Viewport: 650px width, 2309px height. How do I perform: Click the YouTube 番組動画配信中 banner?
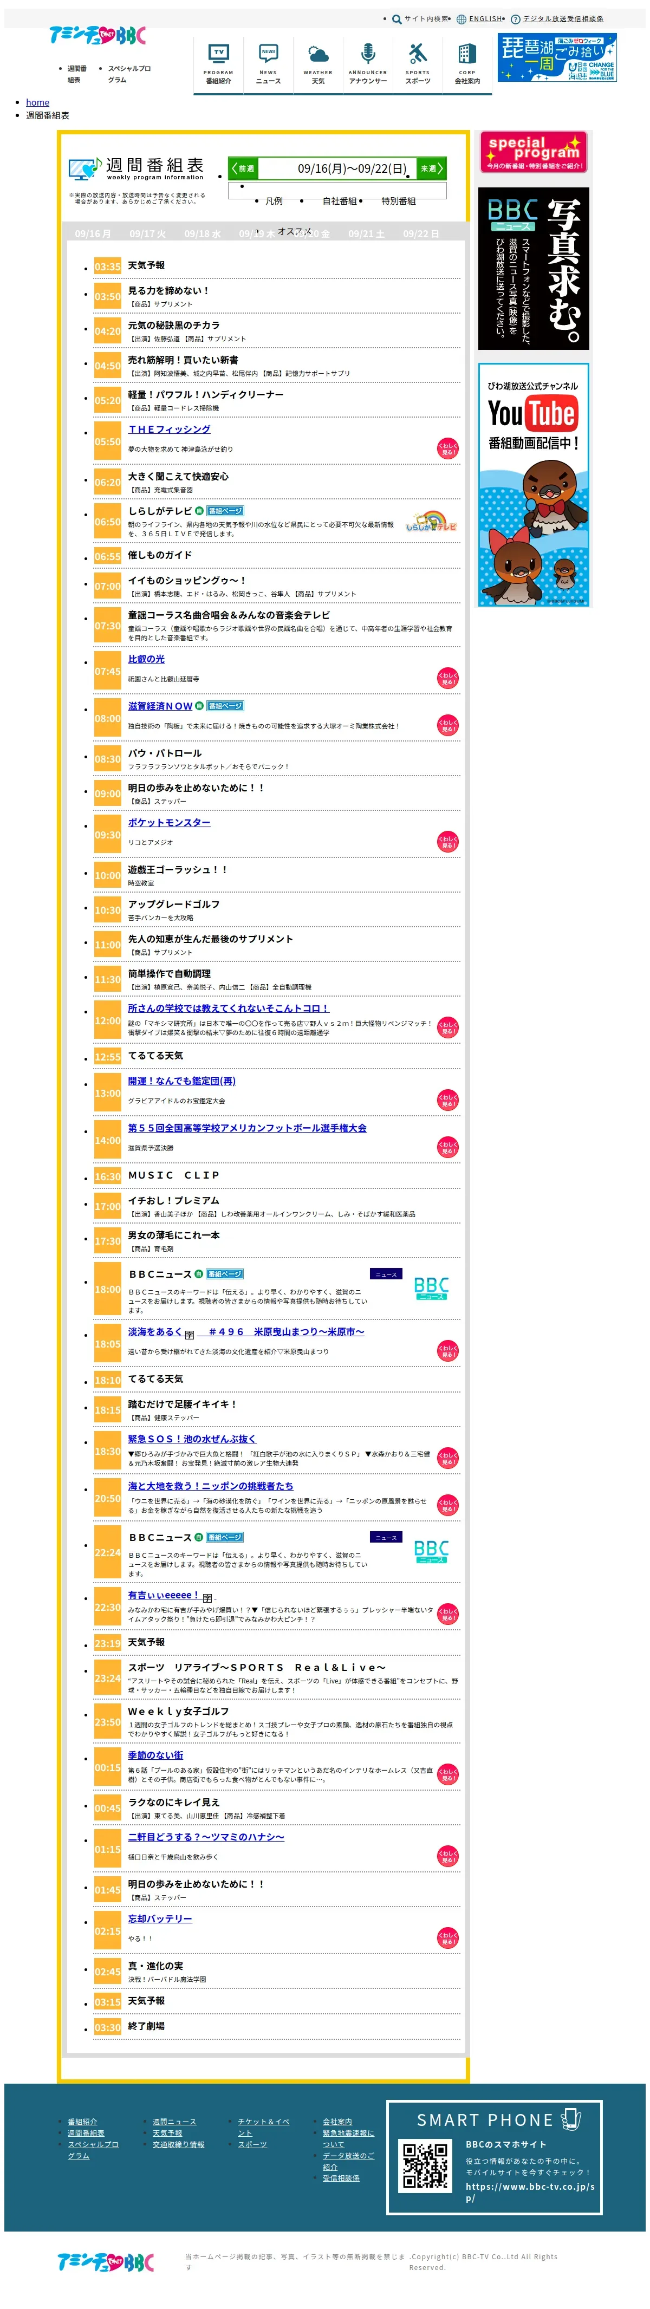(534, 485)
